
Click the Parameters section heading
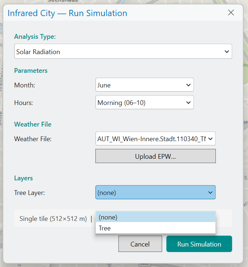[31, 71]
